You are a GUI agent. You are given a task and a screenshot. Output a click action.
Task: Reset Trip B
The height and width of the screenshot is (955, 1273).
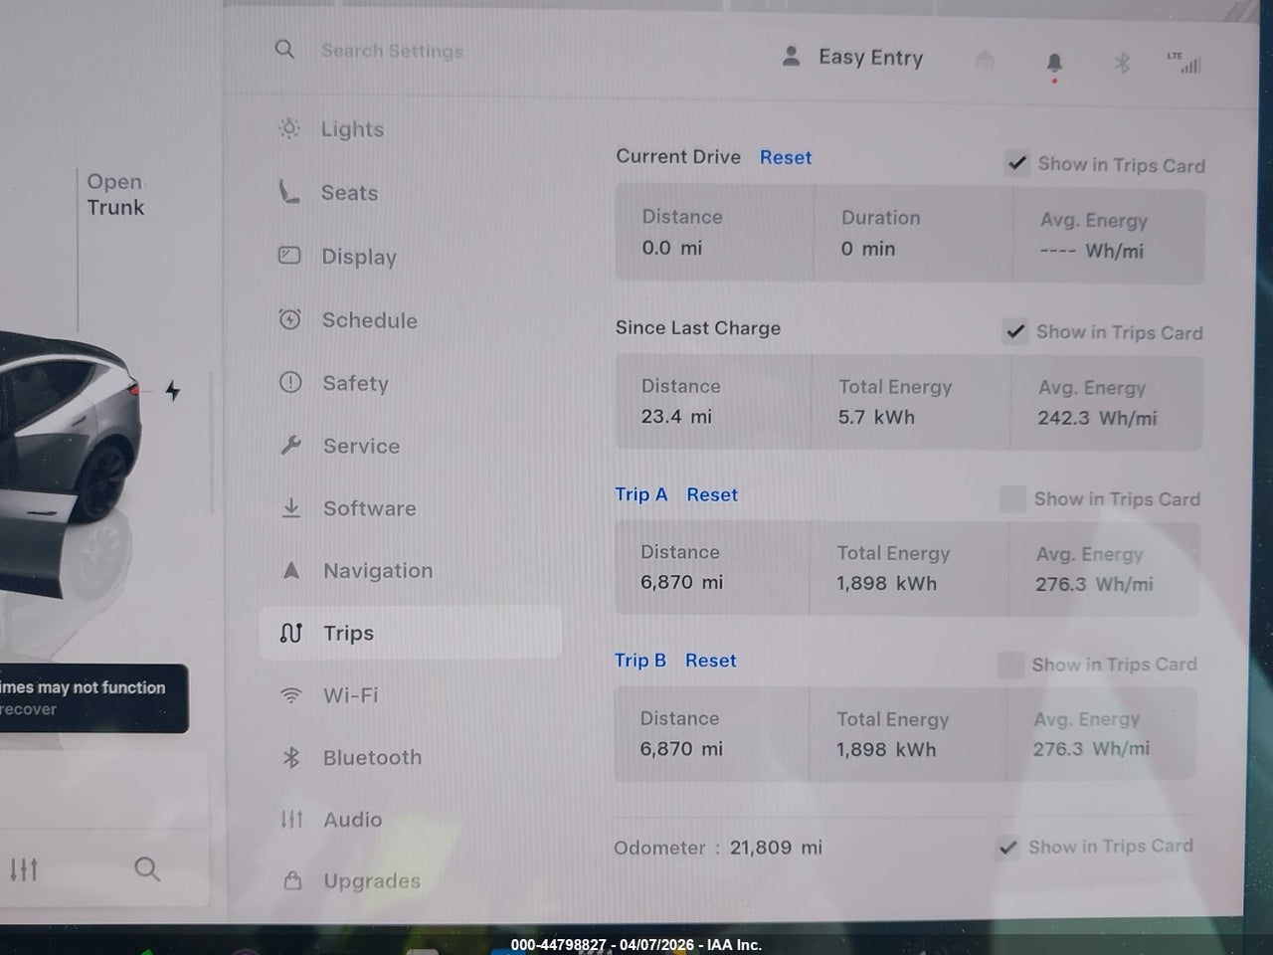tap(711, 661)
